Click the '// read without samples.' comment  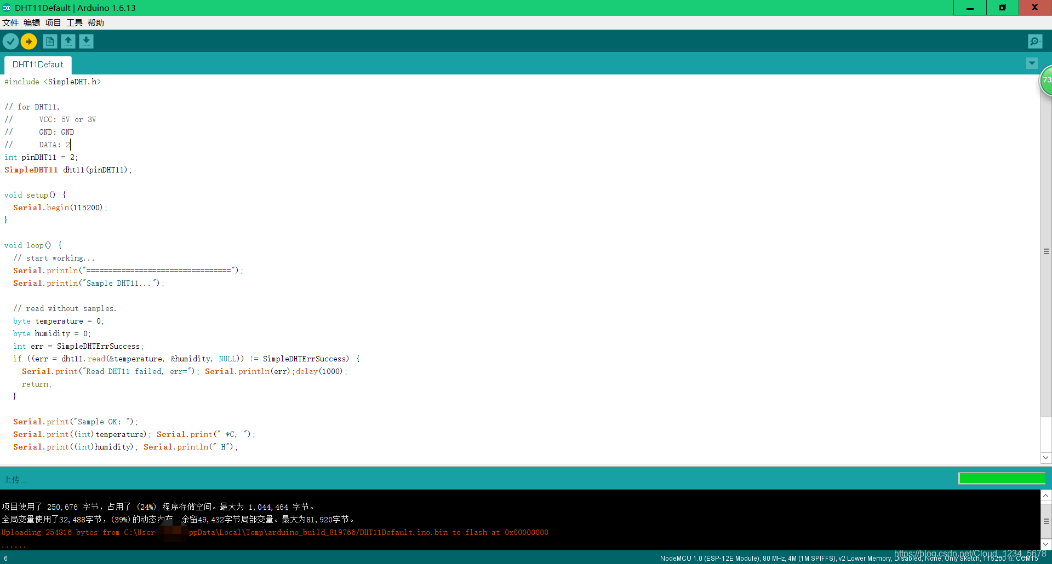click(65, 308)
